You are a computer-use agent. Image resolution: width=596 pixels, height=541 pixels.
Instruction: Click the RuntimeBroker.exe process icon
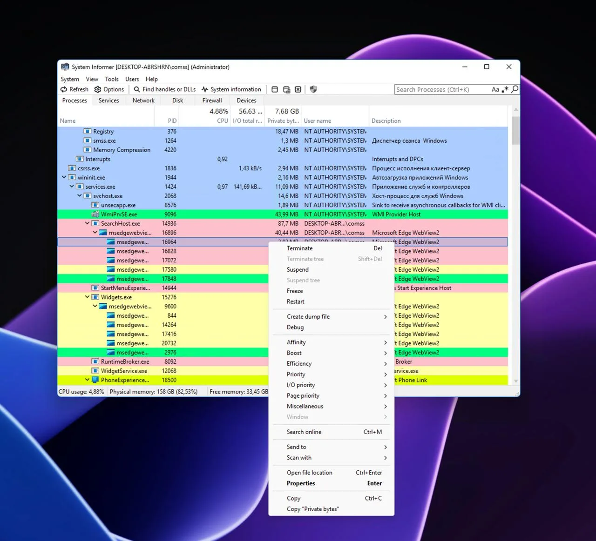(x=95, y=361)
